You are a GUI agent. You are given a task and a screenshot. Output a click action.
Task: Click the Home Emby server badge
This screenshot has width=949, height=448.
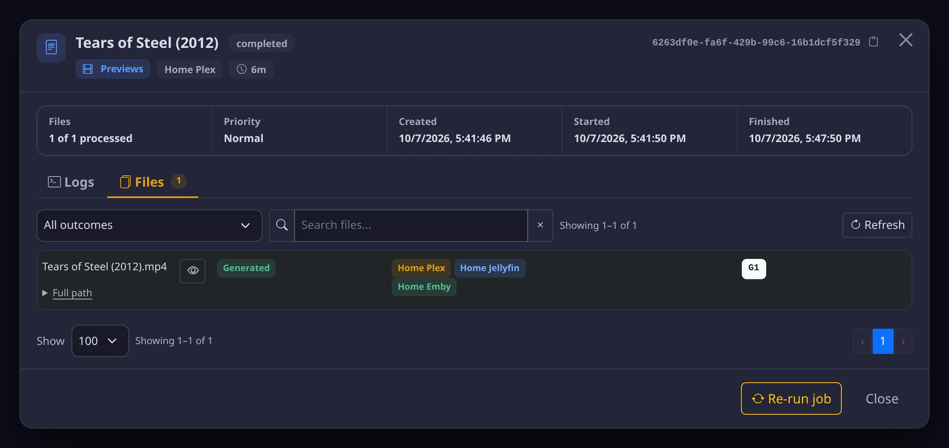tap(424, 287)
